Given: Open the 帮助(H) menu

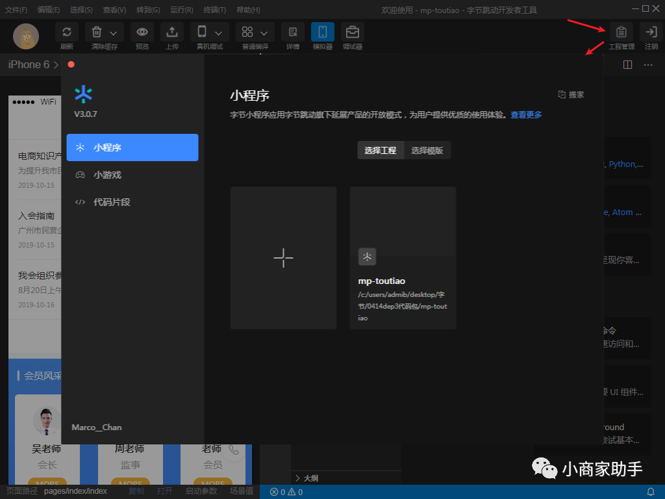Looking at the screenshot, I should point(248,10).
